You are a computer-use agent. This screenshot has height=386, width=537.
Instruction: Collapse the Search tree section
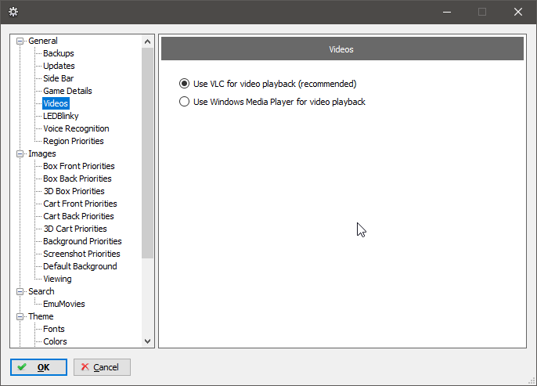(x=20, y=292)
